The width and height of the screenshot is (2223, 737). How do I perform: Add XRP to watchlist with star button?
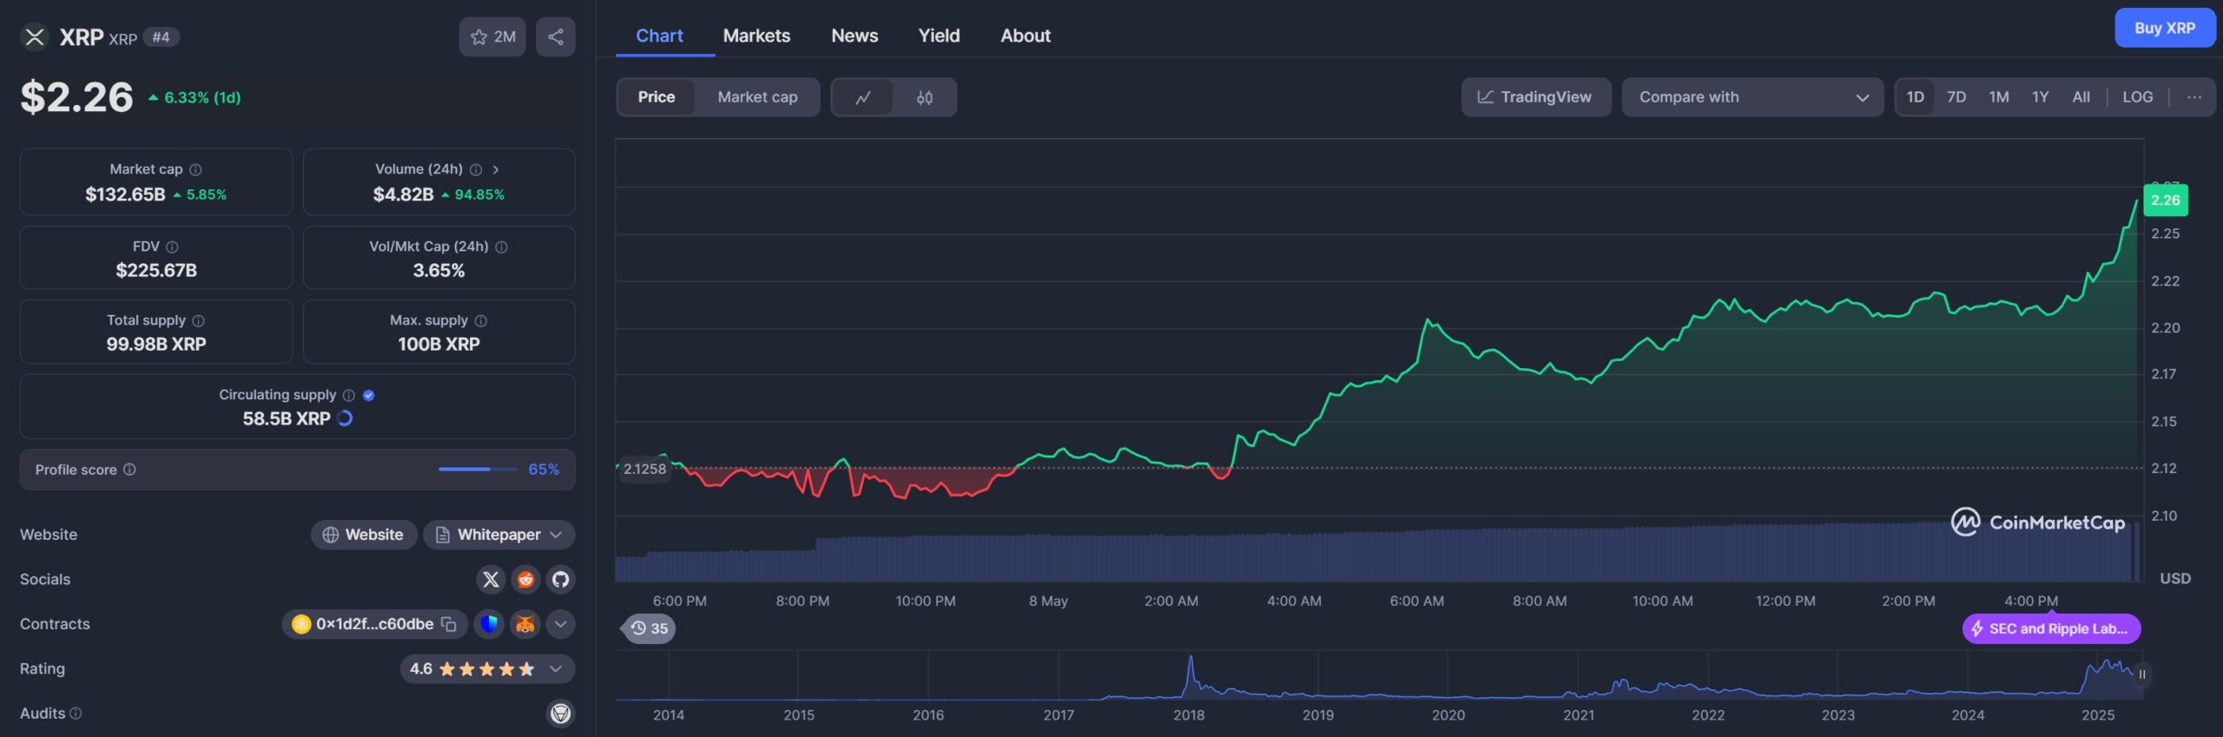[492, 36]
